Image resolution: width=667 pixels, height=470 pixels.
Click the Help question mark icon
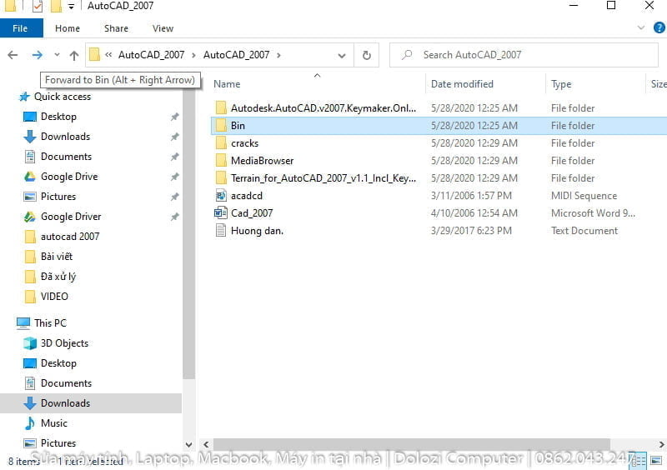coord(656,27)
